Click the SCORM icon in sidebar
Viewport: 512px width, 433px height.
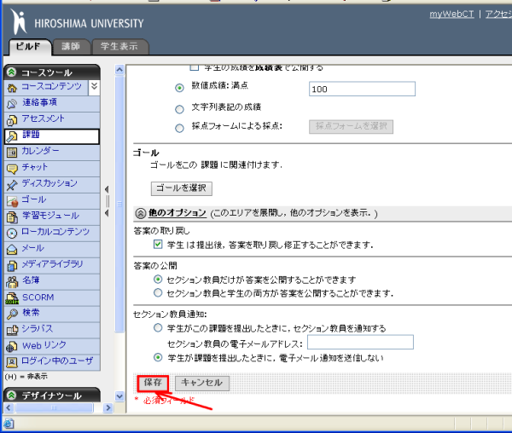(x=12, y=298)
